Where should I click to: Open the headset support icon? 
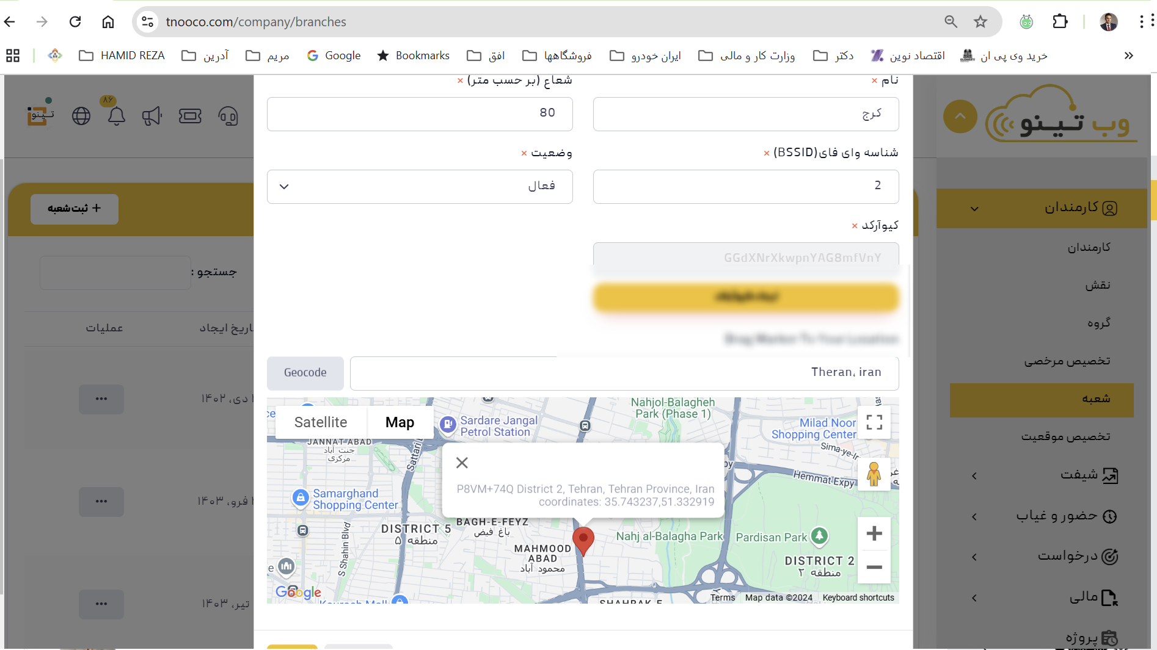[228, 116]
